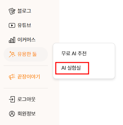Click the 로그아웃 exit-arrow icon
Image resolution: width=123 pixels, height=125 pixels.
point(12,99)
